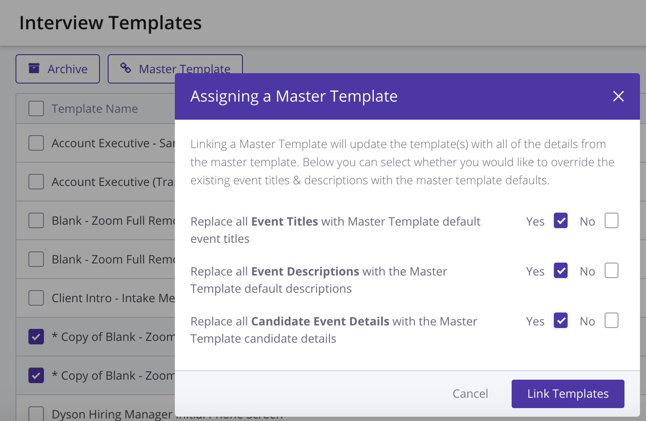646x421 pixels.
Task: Close the Assigning a Master Template dialog
Action: [x=618, y=96]
